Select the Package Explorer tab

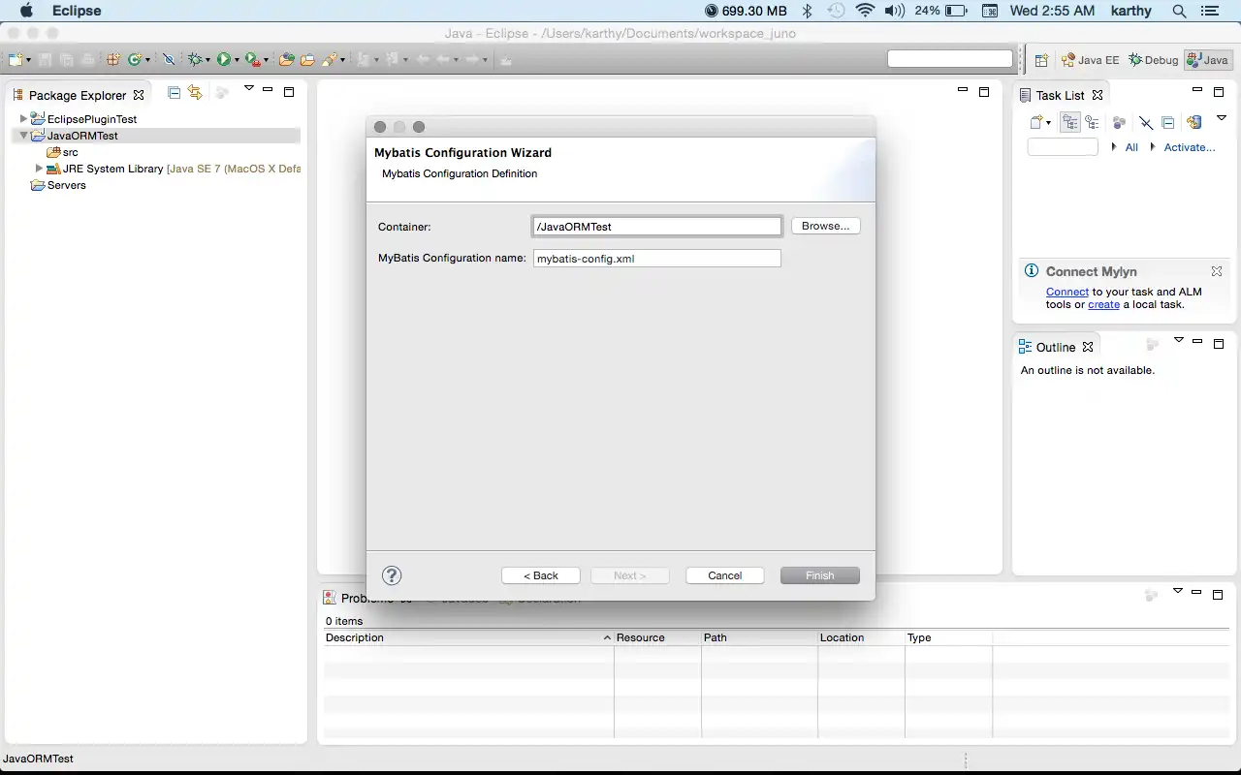[78, 95]
